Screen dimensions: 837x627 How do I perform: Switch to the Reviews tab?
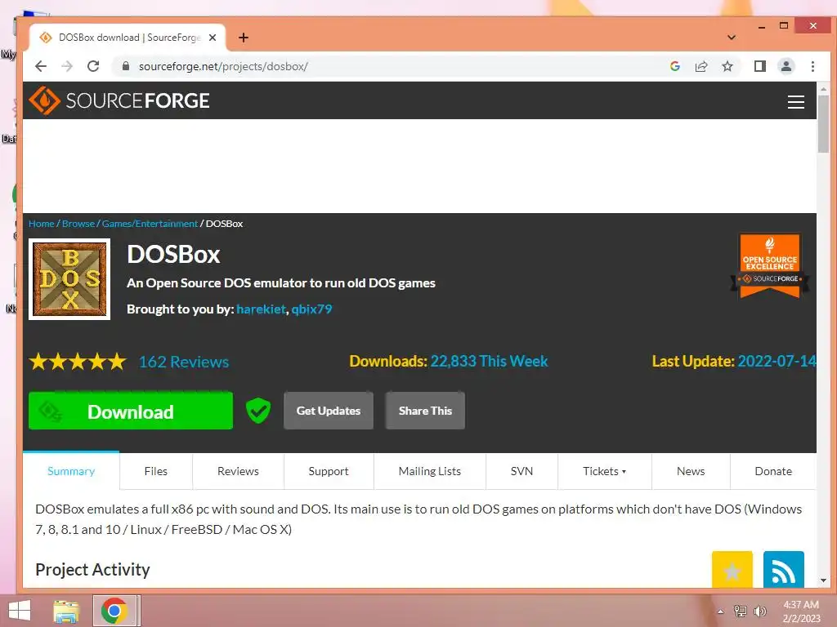pyautogui.click(x=238, y=471)
